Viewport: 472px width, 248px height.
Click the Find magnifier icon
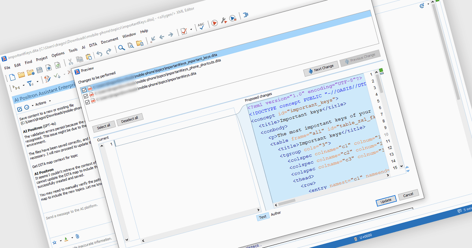(x=122, y=48)
